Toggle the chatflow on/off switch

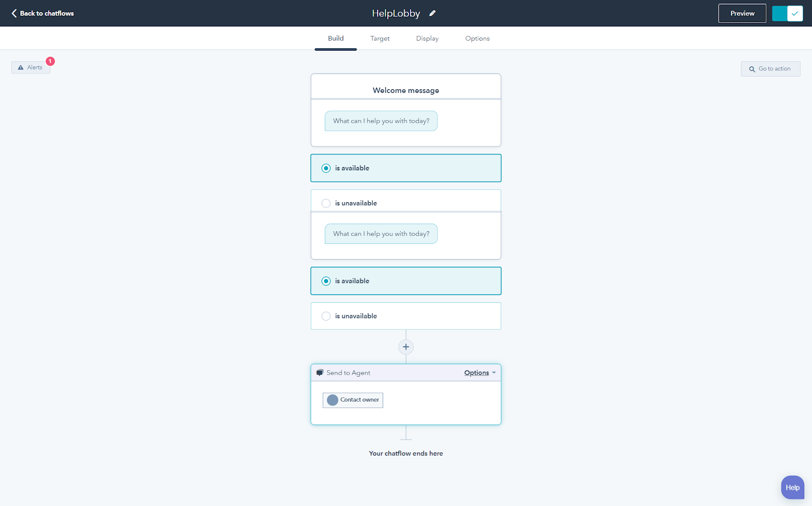pyautogui.click(x=787, y=13)
